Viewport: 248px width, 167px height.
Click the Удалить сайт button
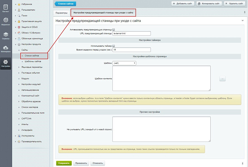pyautogui.click(x=234, y=3)
